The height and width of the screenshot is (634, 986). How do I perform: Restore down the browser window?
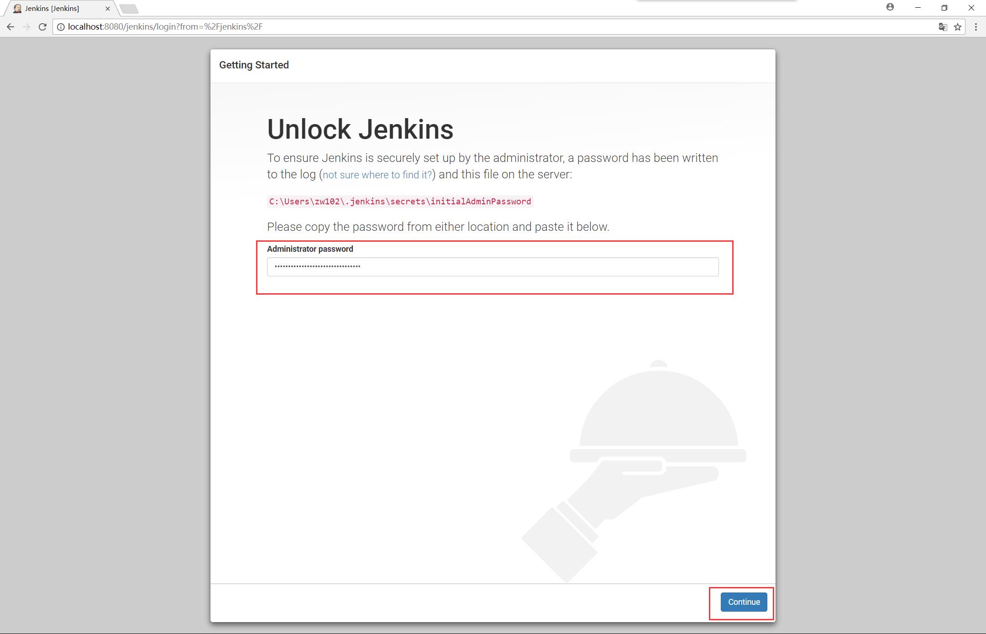944,8
